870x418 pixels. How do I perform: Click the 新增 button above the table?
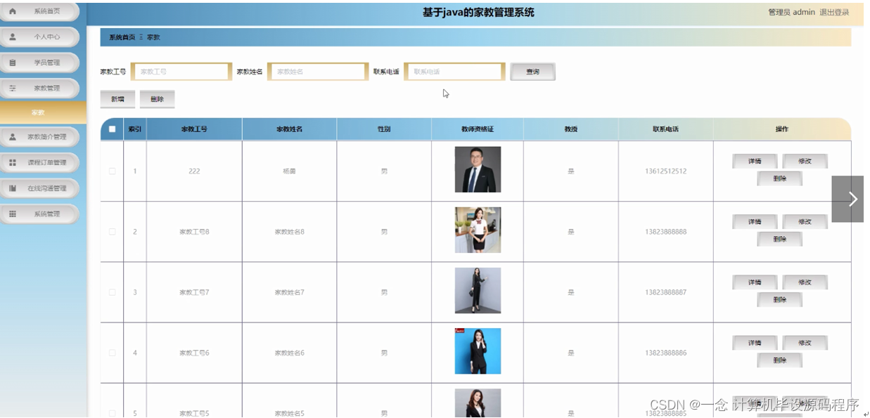click(x=117, y=99)
